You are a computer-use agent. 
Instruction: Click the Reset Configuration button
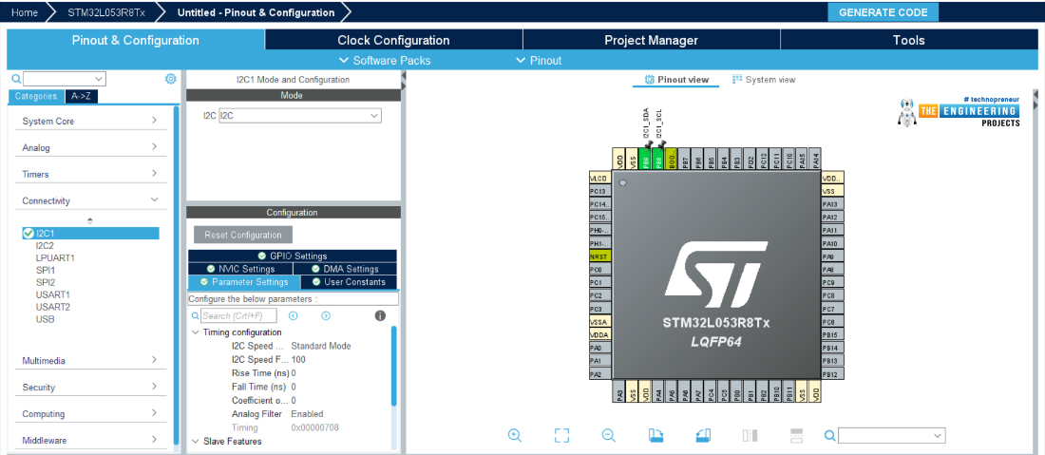click(243, 235)
